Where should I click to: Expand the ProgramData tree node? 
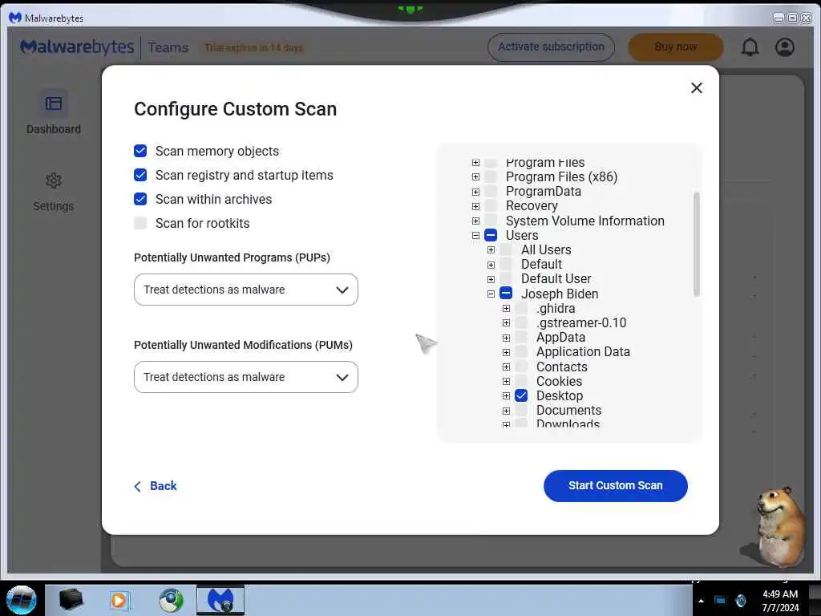pos(475,192)
